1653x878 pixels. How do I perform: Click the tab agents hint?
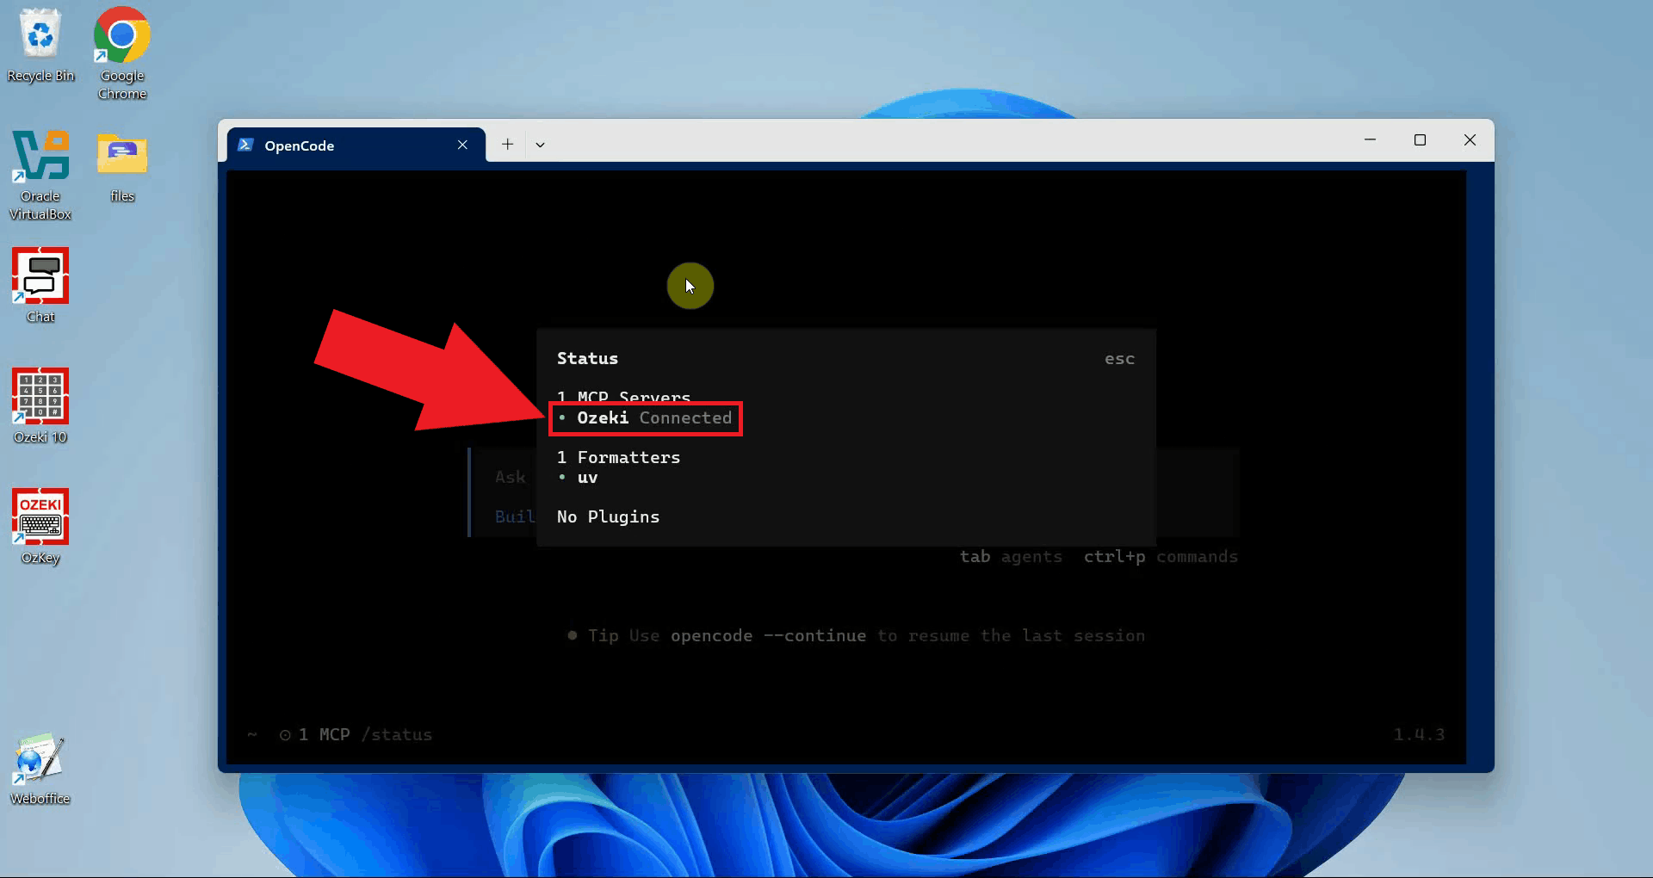1011,557
